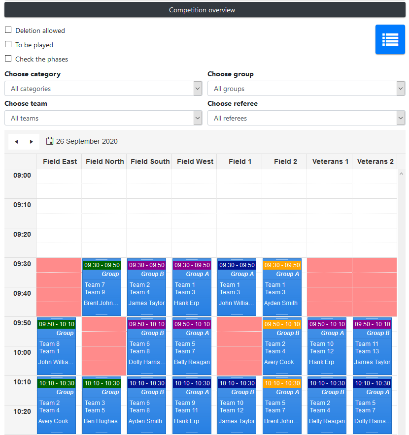Screen dimensions: 409x435
Task: Open the All teams dropdown
Action: [103, 118]
